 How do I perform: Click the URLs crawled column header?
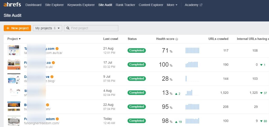(x=218, y=39)
